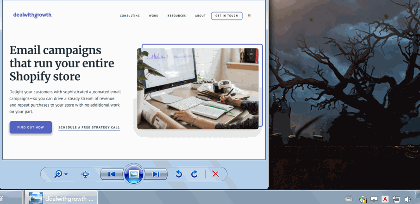Click ABOUT in the page navigation
Viewport: 420px width, 204px height.
coord(201,16)
